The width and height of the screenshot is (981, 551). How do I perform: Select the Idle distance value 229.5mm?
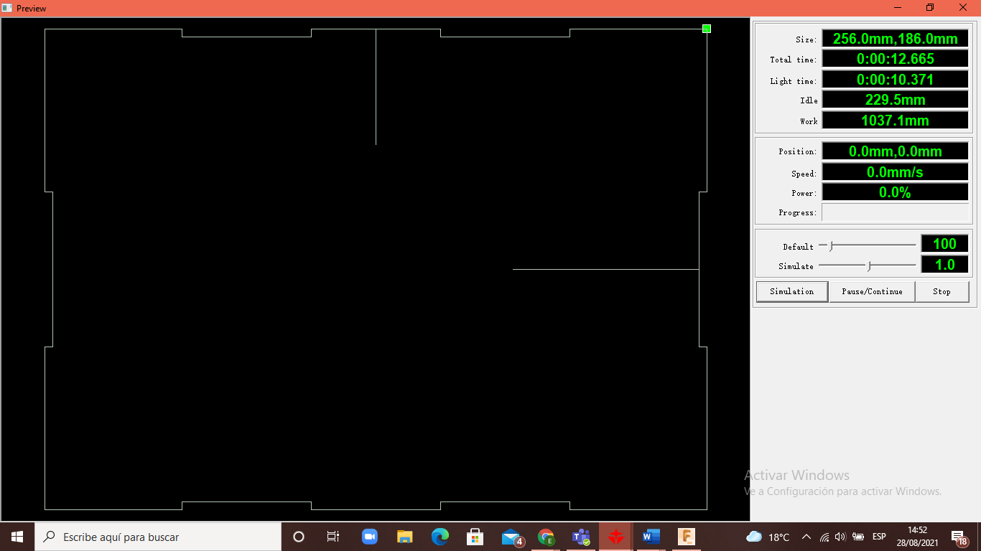pos(895,100)
